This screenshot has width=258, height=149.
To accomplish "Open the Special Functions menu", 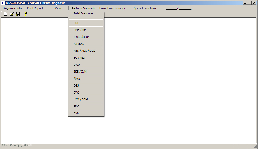I will [x=145, y=8].
